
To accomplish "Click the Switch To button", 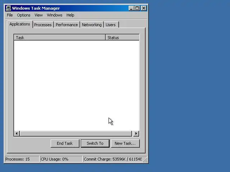I will coord(95,143).
